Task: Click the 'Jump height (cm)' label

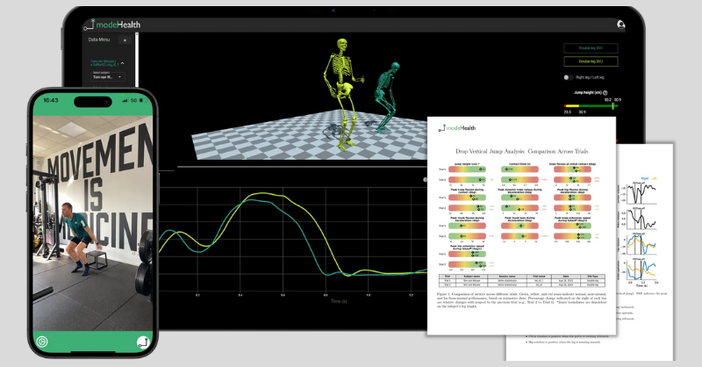Action: 587,93
